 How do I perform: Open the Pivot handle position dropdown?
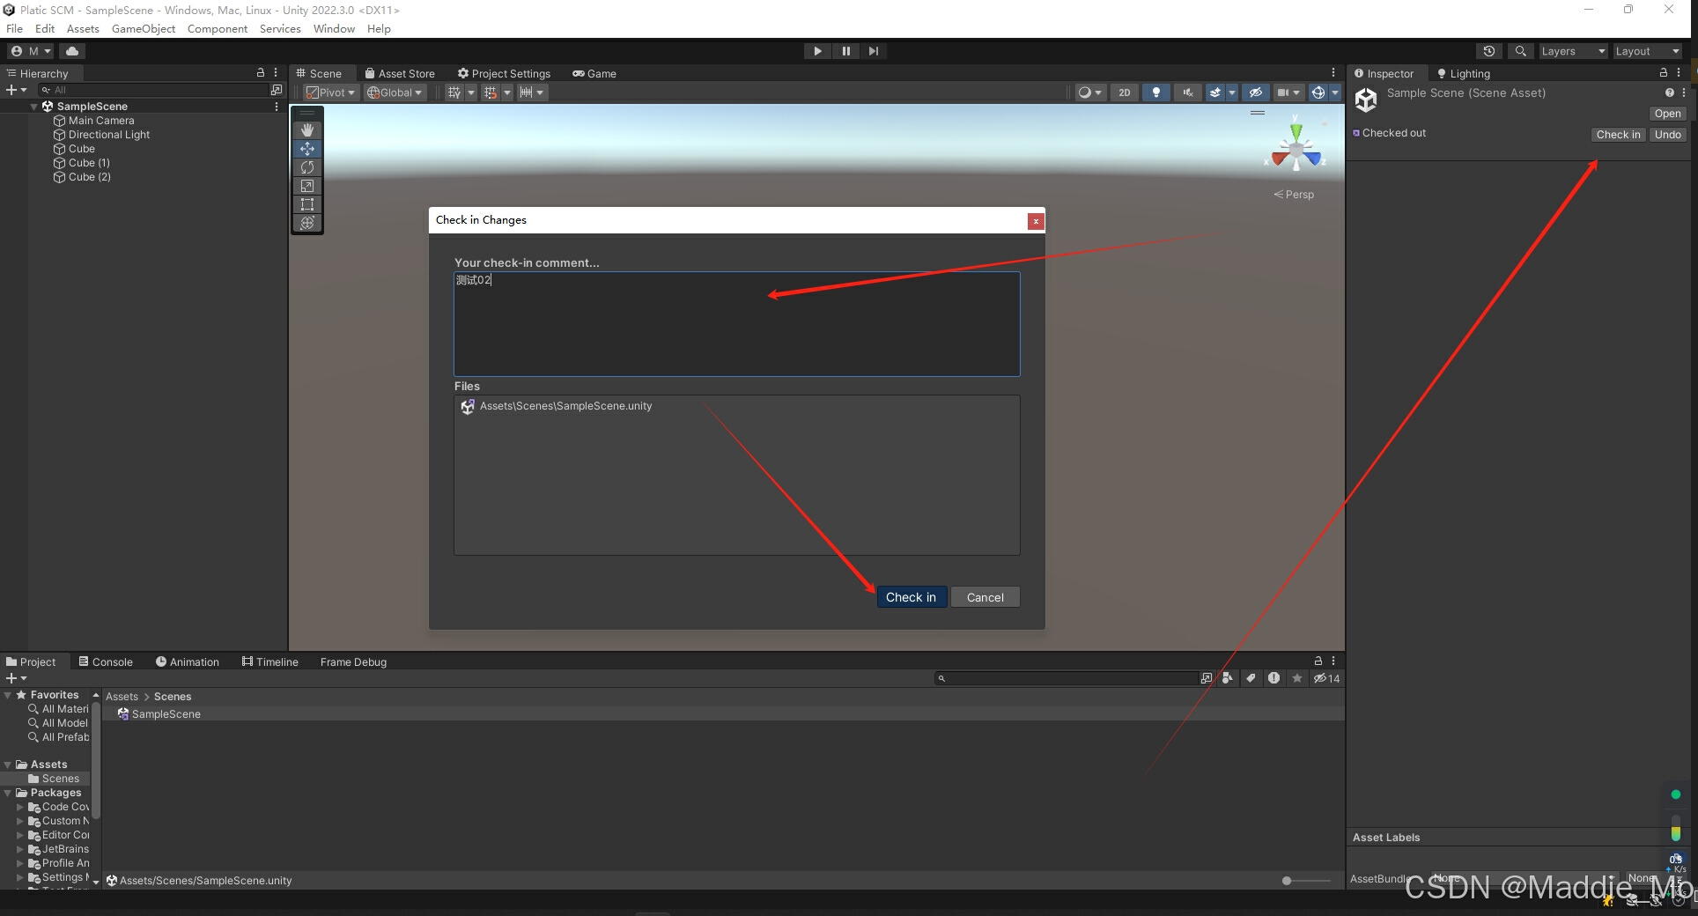pos(330,92)
